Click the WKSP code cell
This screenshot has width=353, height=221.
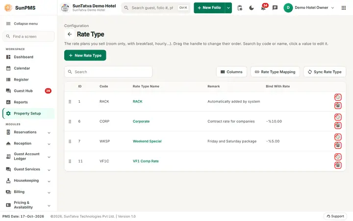pyautogui.click(x=105, y=141)
